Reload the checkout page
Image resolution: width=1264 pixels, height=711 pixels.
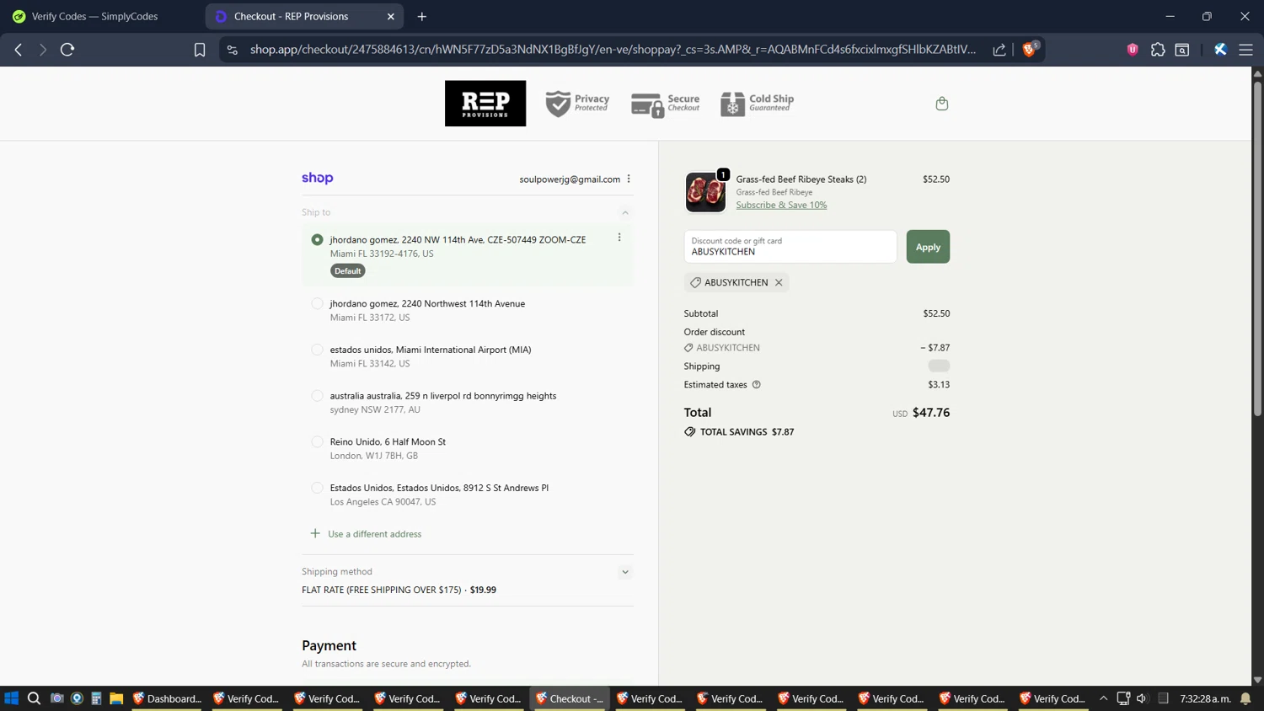(67, 50)
